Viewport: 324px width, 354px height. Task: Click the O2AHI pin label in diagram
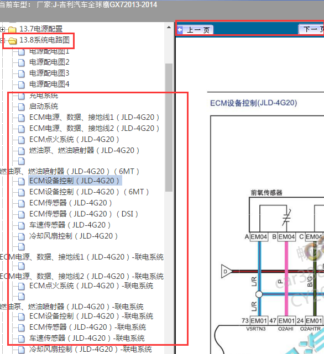coord(285,329)
